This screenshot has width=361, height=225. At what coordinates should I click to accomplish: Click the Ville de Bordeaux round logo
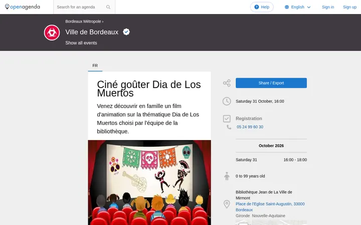pos(52,32)
